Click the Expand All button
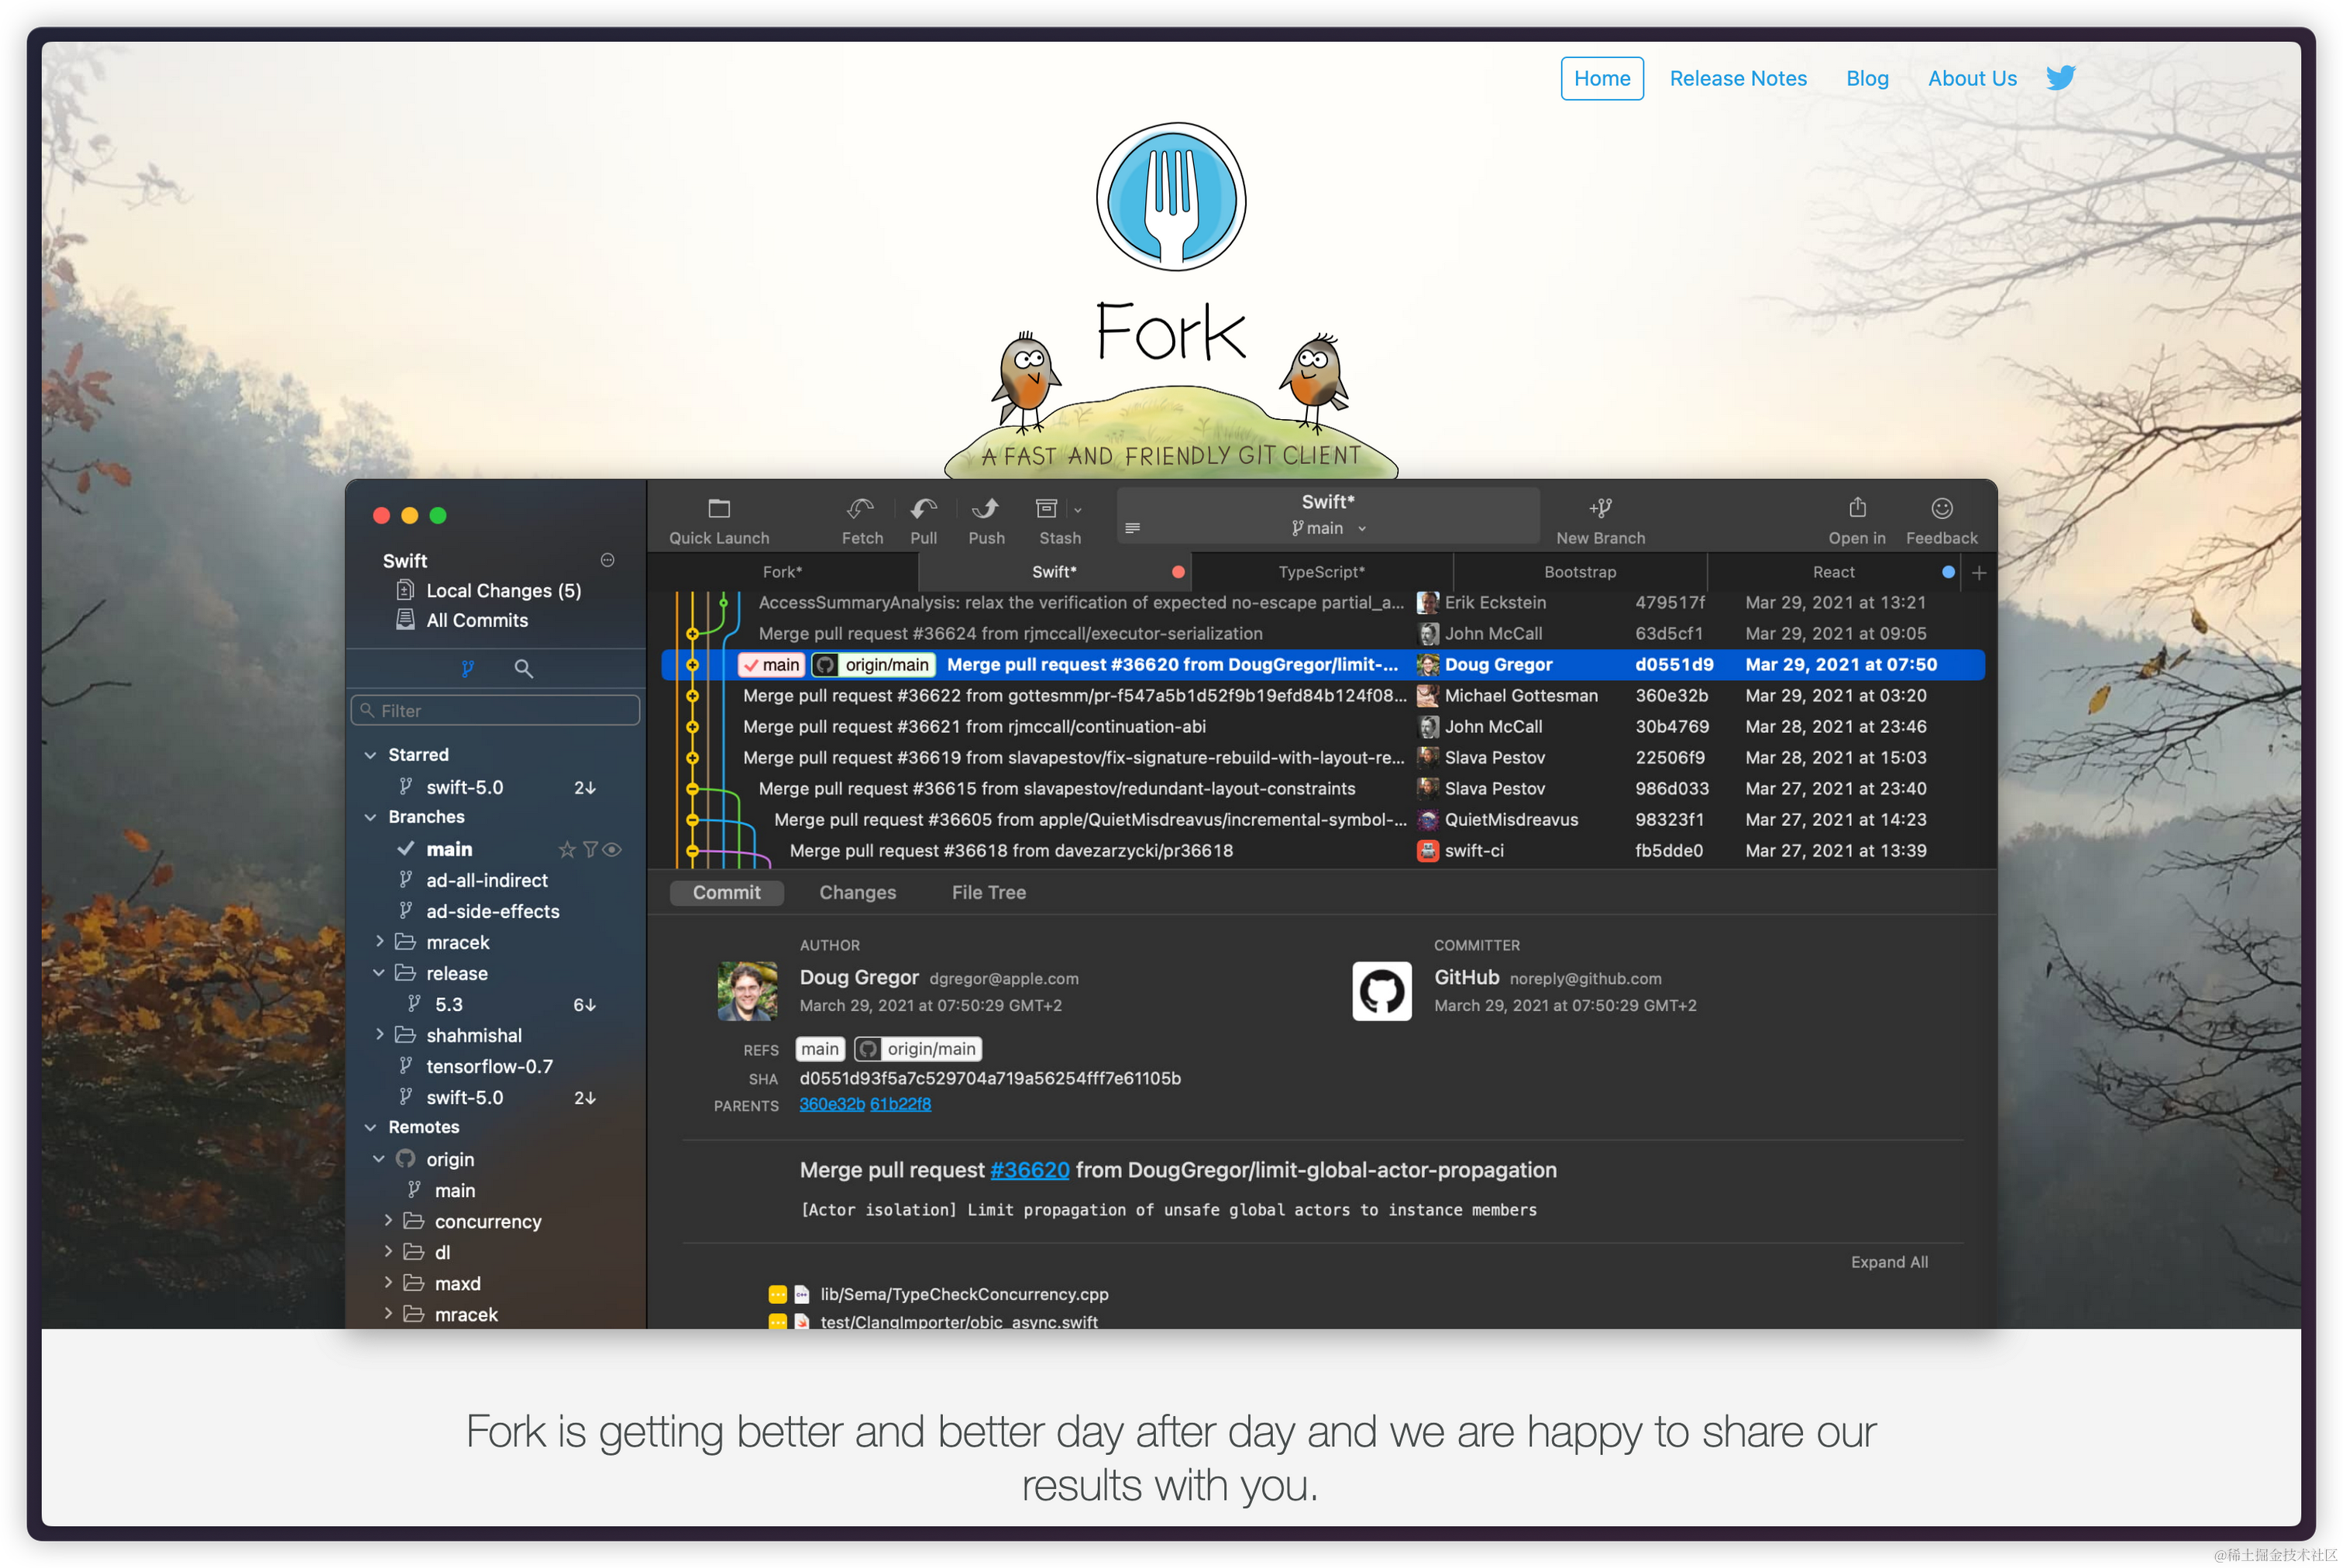Image resolution: width=2343 pixels, height=1568 pixels. pyautogui.click(x=1888, y=1262)
